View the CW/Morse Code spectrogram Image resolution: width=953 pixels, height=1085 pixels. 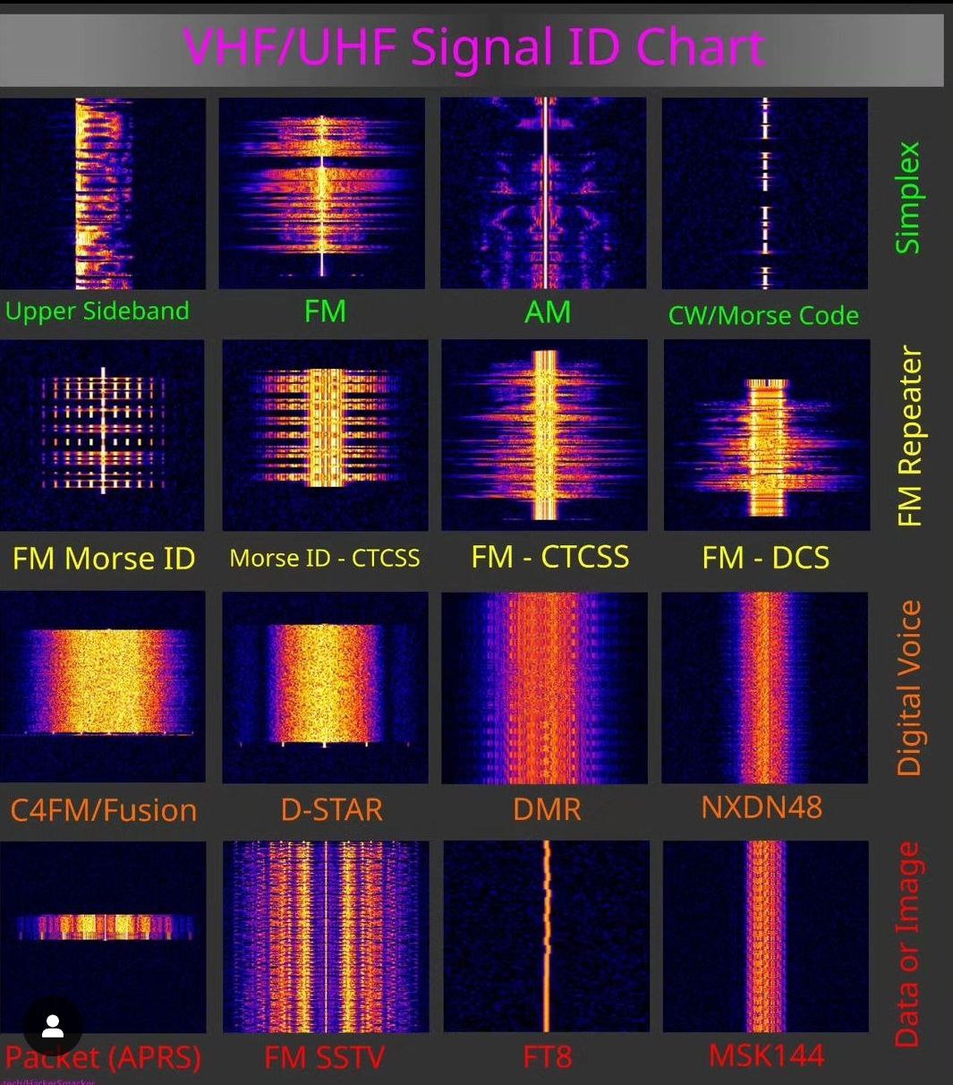pyautogui.click(x=764, y=192)
